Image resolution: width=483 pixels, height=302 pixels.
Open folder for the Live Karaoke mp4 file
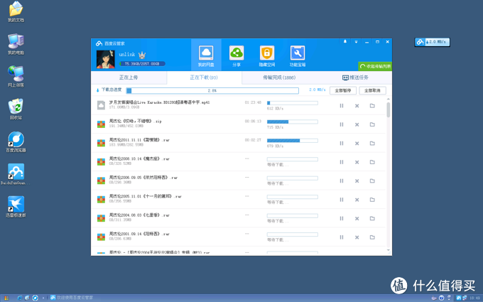click(372, 106)
